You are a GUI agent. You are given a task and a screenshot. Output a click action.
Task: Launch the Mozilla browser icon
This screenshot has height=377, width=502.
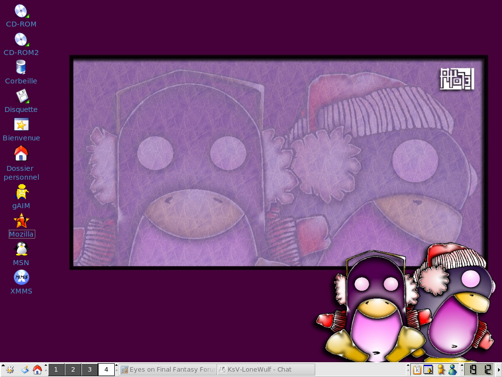point(22,221)
